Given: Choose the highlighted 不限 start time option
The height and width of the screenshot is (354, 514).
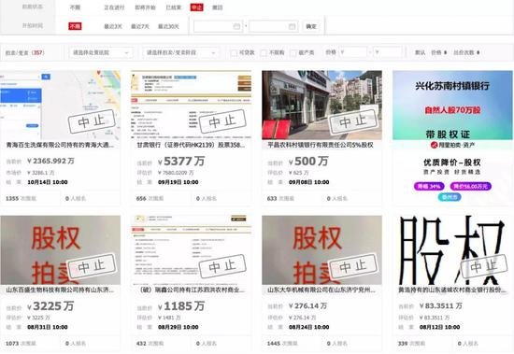Looking at the screenshot, I should point(75,26).
